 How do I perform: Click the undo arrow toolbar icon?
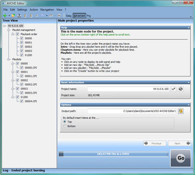coord(43,15)
